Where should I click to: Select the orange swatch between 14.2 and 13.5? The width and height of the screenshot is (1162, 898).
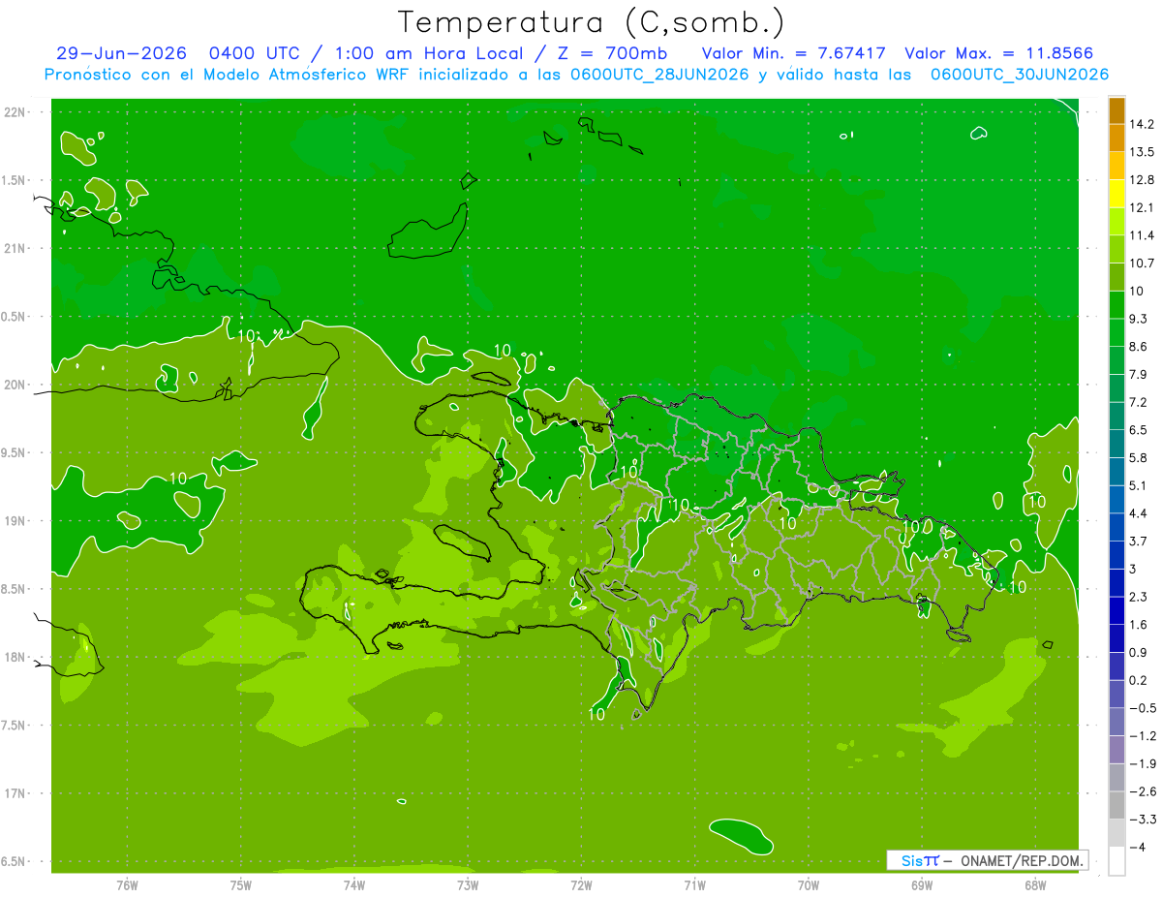tap(1116, 139)
